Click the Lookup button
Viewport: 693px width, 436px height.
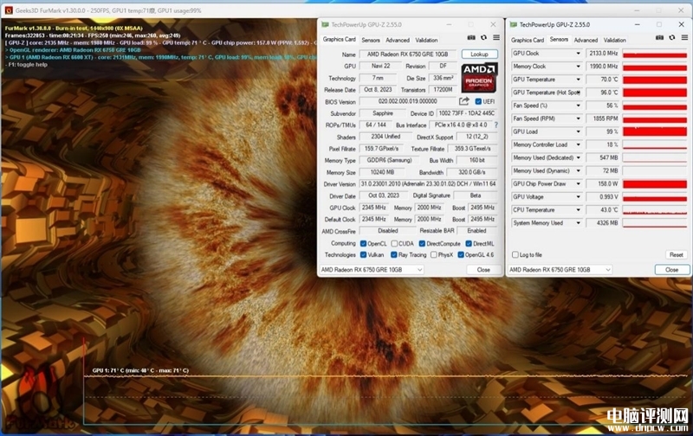[x=480, y=54]
